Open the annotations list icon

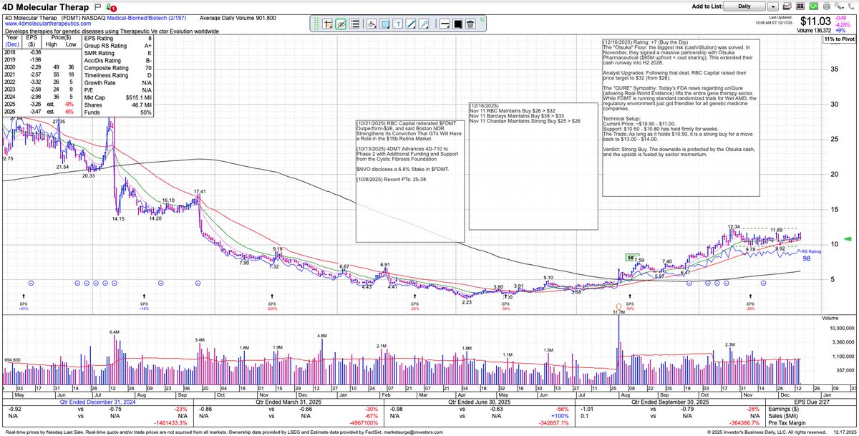click(x=354, y=24)
